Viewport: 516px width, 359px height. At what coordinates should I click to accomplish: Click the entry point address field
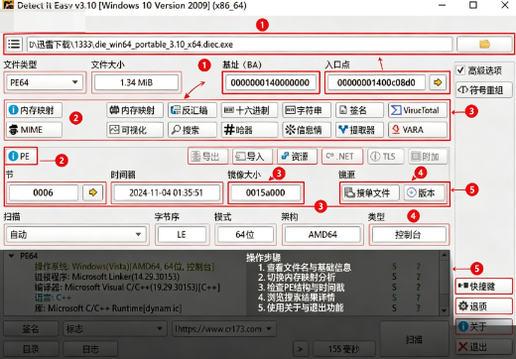[x=376, y=82]
